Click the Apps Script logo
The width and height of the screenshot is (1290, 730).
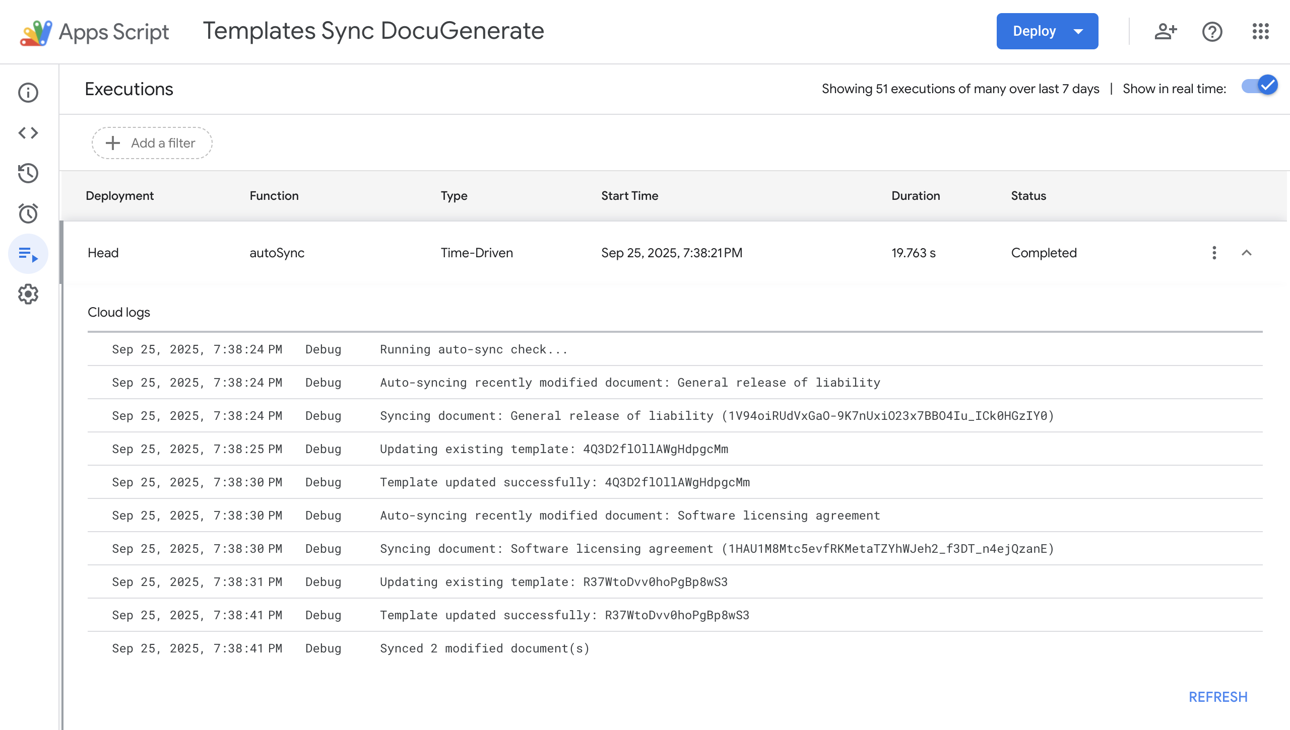tap(94, 32)
